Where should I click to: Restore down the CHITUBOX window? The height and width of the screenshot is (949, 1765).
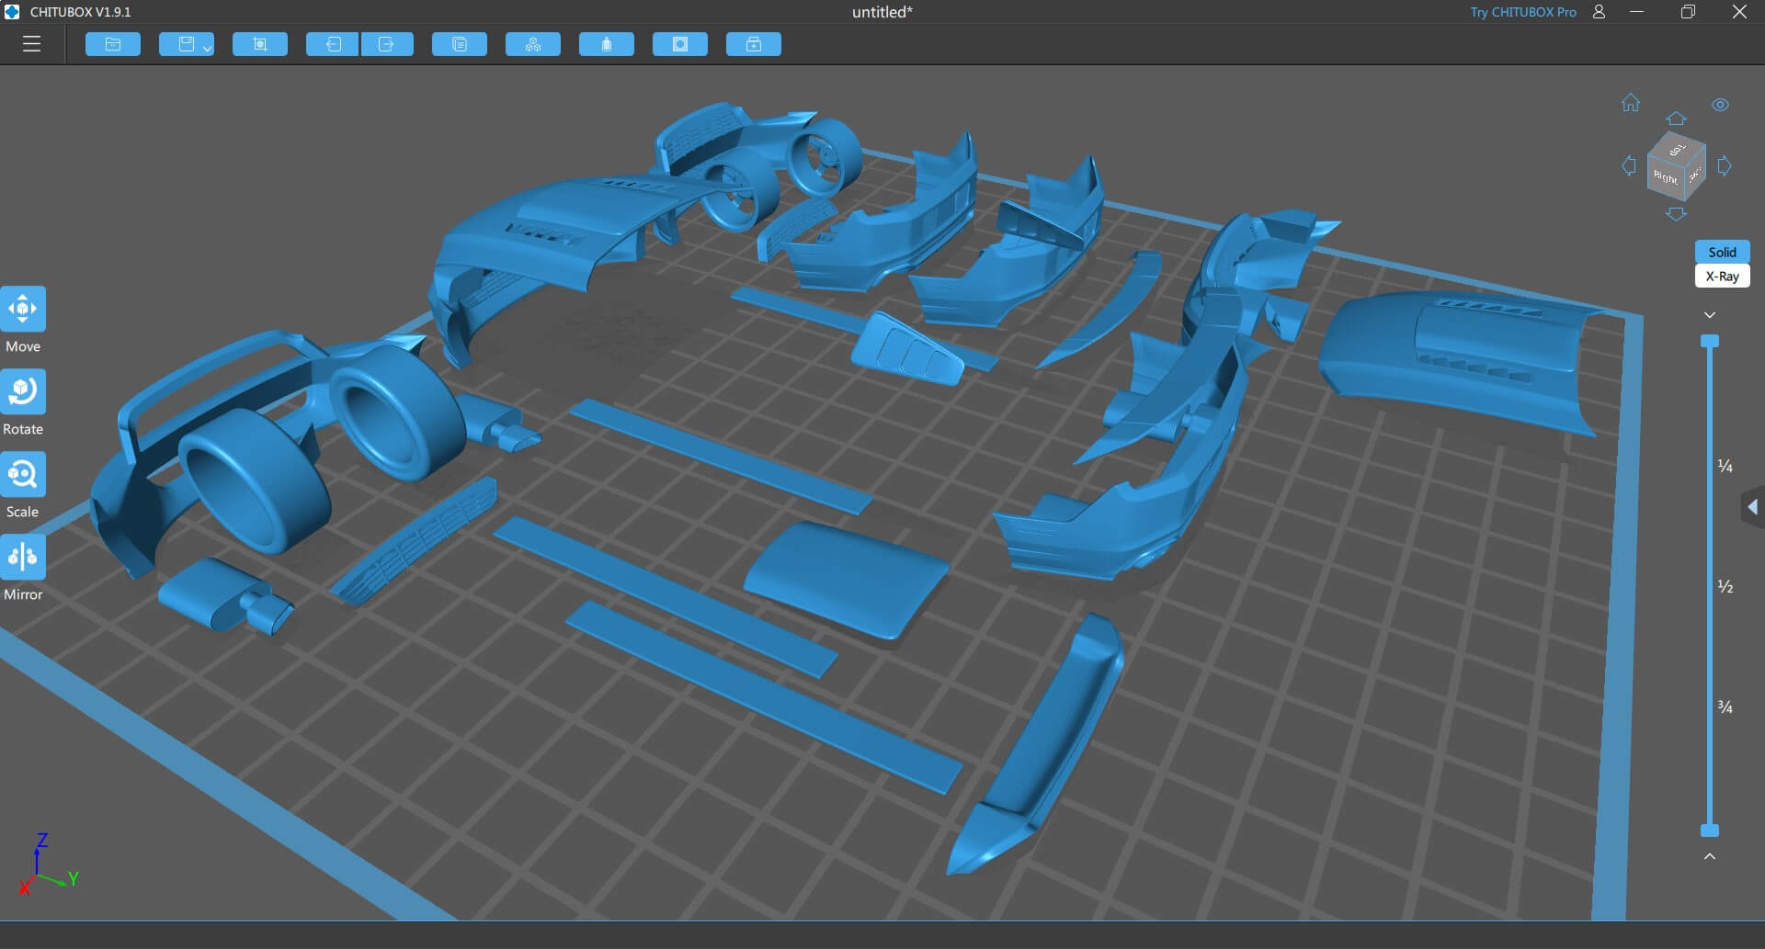click(1688, 12)
